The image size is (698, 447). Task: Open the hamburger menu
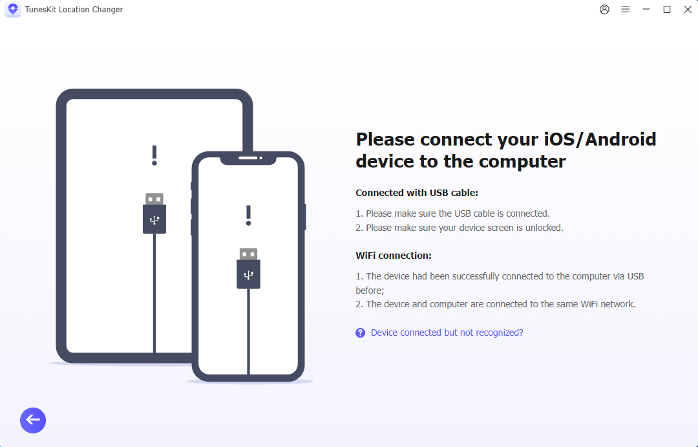pyautogui.click(x=625, y=10)
